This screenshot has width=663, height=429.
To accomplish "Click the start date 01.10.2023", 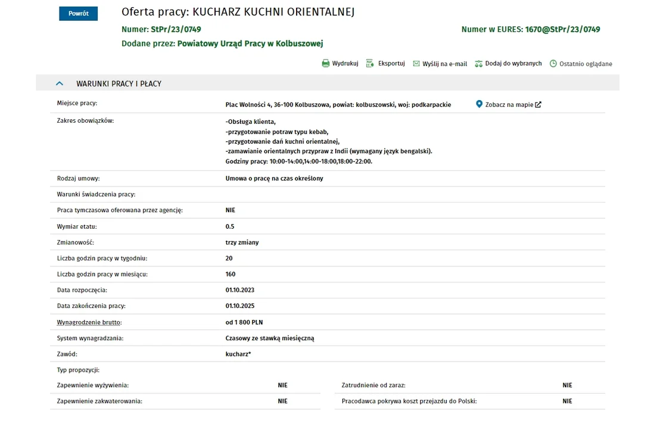I will (240, 290).
